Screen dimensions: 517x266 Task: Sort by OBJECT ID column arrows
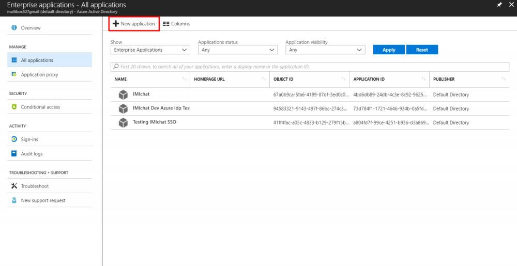[344, 79]
